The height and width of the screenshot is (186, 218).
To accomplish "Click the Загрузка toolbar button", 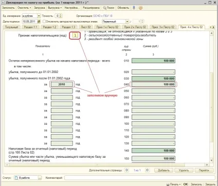I will tap(40, 8).
